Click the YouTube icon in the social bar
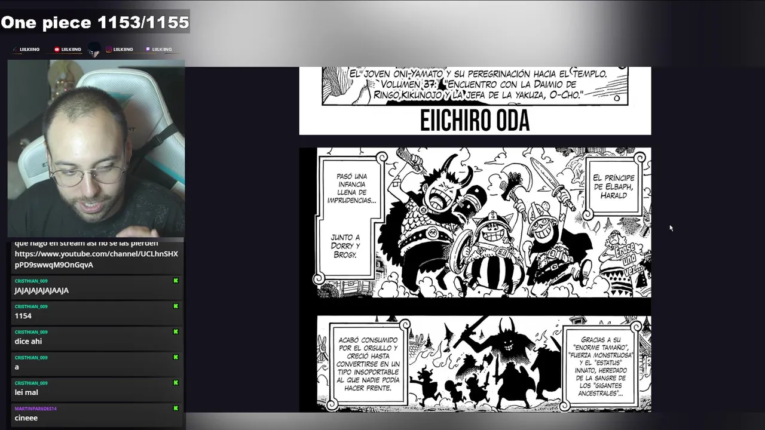 [57, 49]
